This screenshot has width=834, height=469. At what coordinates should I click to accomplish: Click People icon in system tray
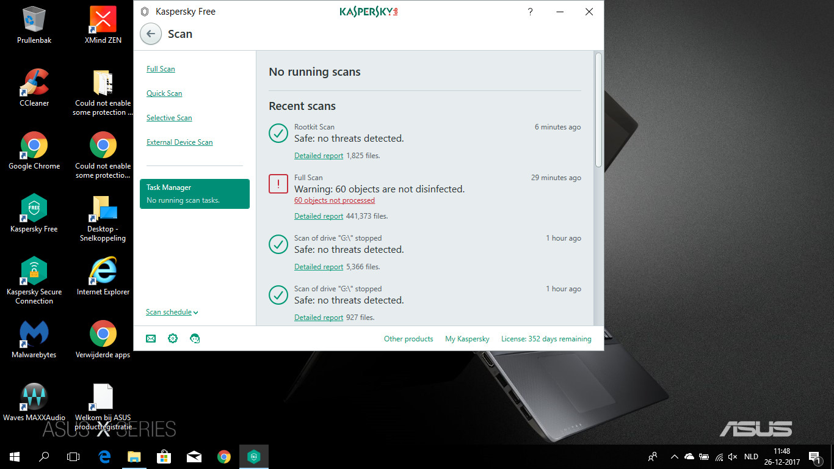pos(653,456)
